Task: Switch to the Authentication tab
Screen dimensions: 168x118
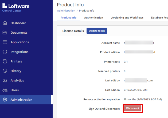Action: click(x=93, y=18)
